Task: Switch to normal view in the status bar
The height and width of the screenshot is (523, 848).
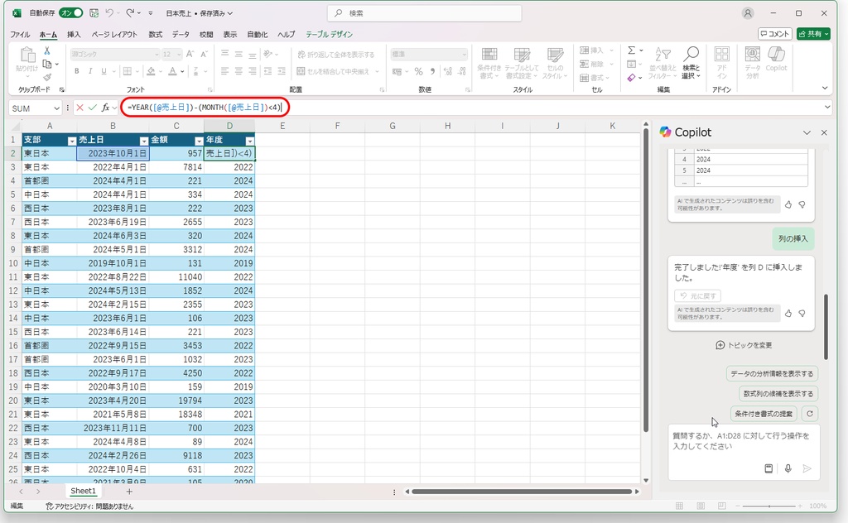Action: pos(679,506)
